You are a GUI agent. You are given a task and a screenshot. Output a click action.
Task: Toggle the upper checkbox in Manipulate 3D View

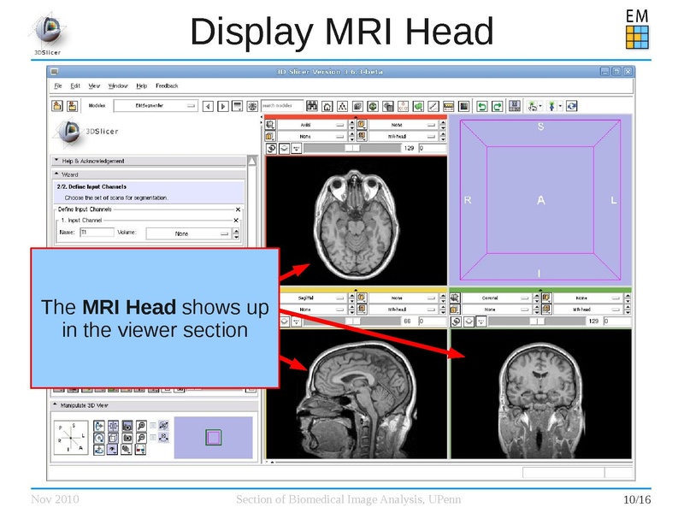(x=153, y=425)
